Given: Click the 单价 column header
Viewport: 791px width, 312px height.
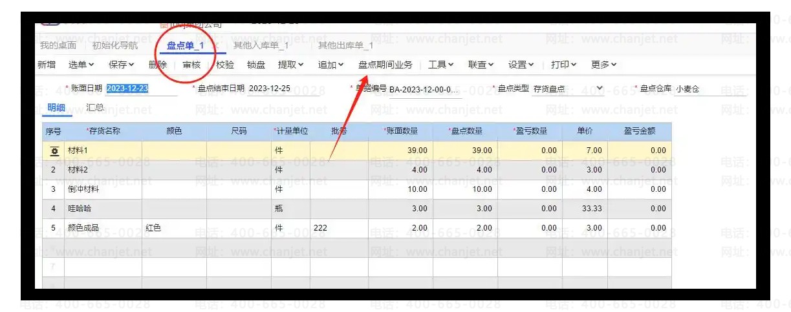Looking at the screenshot, I should (585, 131).
